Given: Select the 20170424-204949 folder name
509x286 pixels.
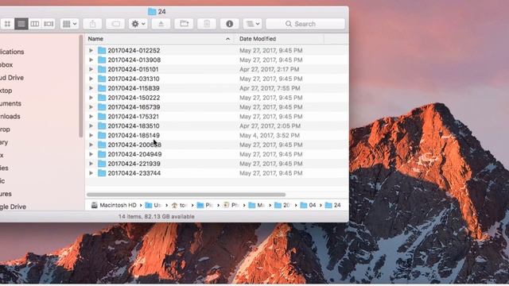Looking at the screenshot, I should (x=134, y=154).
